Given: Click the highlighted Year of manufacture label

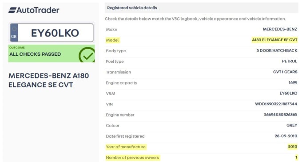Looking at the screenshot, I should [126, 147].
